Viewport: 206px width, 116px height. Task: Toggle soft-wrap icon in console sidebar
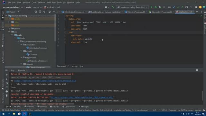[7, 83]
